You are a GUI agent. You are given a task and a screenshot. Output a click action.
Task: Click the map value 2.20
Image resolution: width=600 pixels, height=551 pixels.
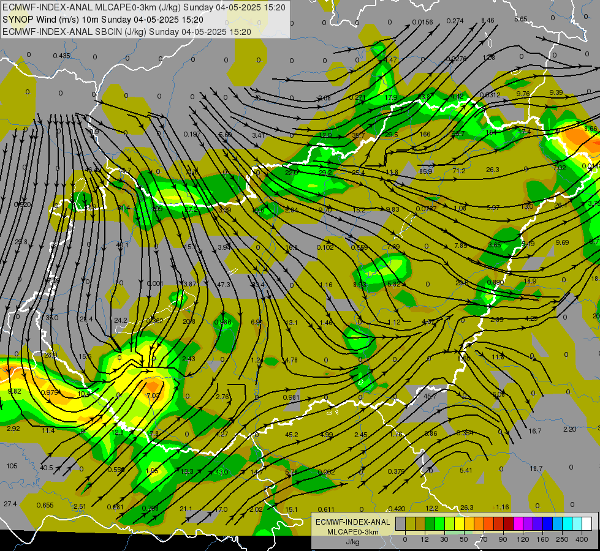(570, 429)
